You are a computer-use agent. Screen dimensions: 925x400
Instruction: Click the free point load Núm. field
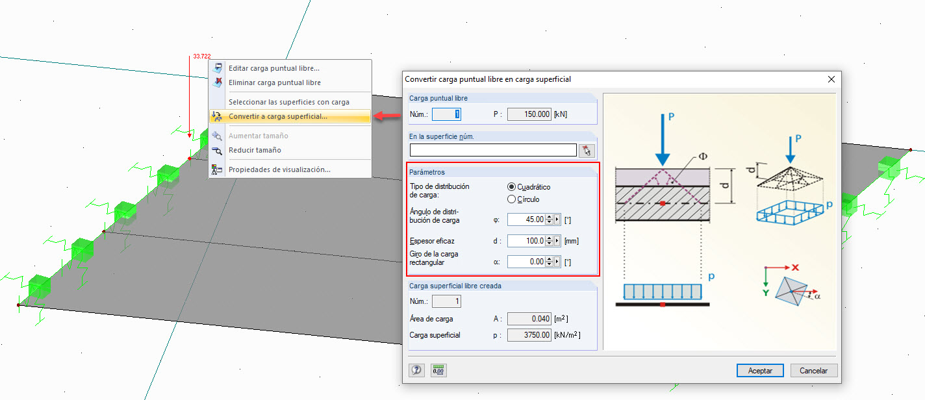click(x=446, y=114)
